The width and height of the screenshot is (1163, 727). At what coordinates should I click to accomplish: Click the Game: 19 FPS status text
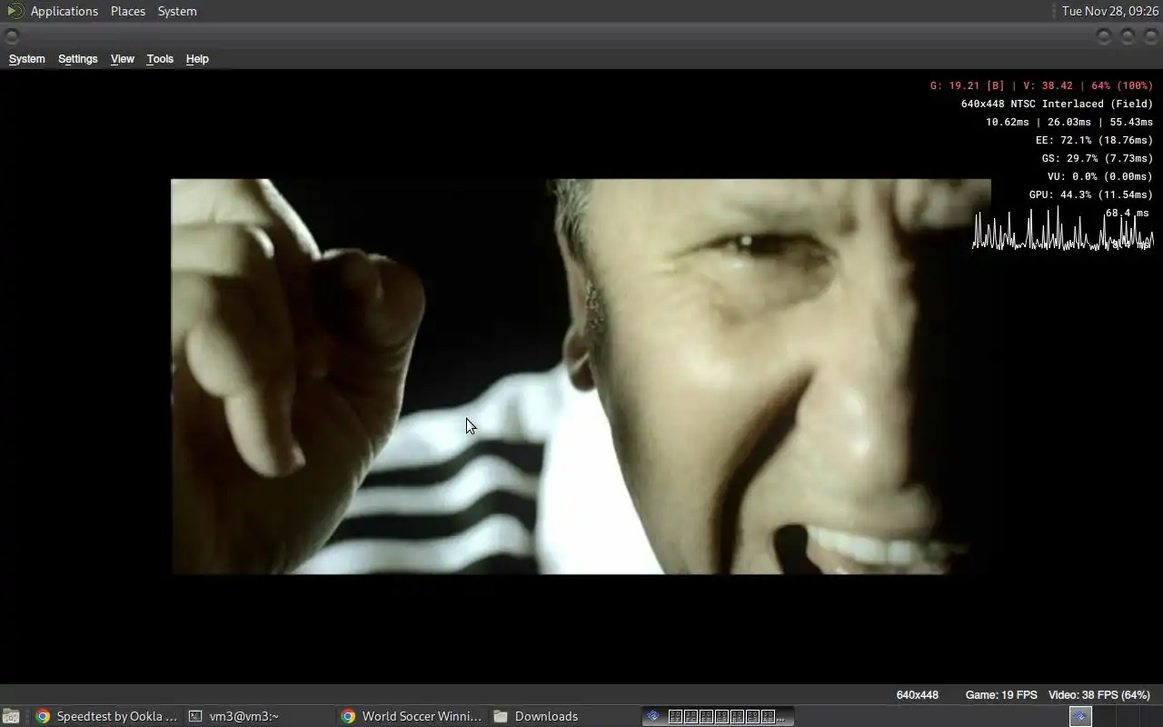click(x=1001, y=695)
